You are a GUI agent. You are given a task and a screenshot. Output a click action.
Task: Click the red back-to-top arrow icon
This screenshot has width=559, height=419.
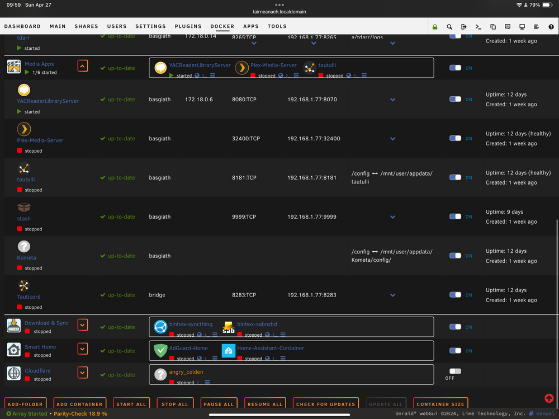[549, 398]
